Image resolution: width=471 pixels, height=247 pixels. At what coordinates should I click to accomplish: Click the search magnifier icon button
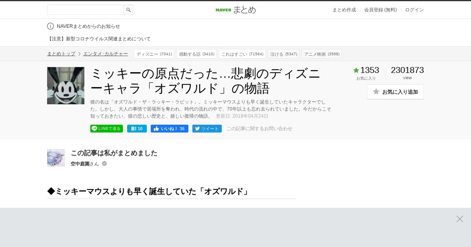[x=128, y=10]
